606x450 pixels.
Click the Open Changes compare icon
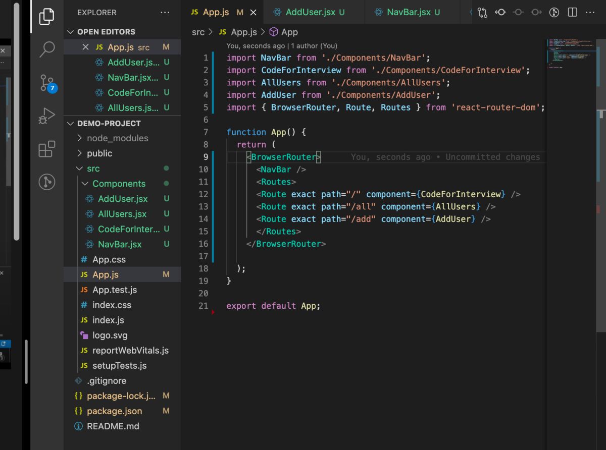[482, 12]
